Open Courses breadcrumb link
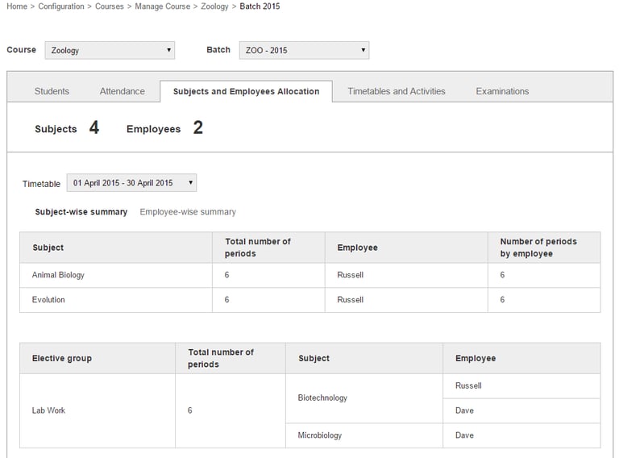 pyautogui.click(x=110, y=6)
